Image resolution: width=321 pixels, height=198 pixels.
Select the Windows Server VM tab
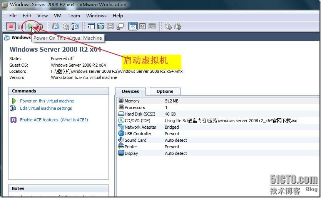pos(18,37)
